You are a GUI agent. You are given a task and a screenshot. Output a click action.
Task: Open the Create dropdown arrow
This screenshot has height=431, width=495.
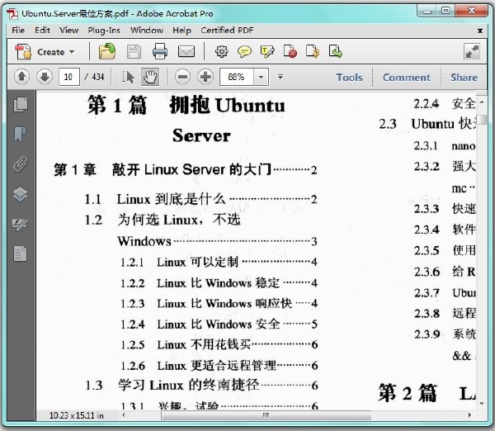(72, 51)
